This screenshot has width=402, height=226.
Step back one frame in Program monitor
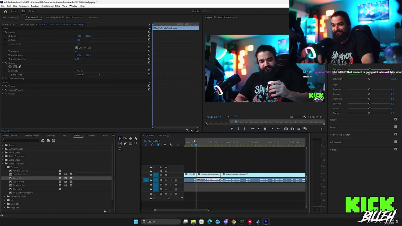pyautogui.click(x=259, y=129)
